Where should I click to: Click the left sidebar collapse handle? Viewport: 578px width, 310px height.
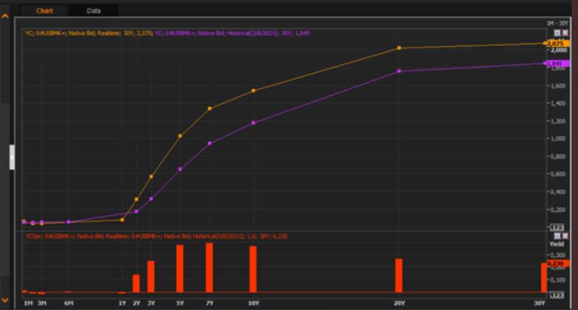click(12, 156)
